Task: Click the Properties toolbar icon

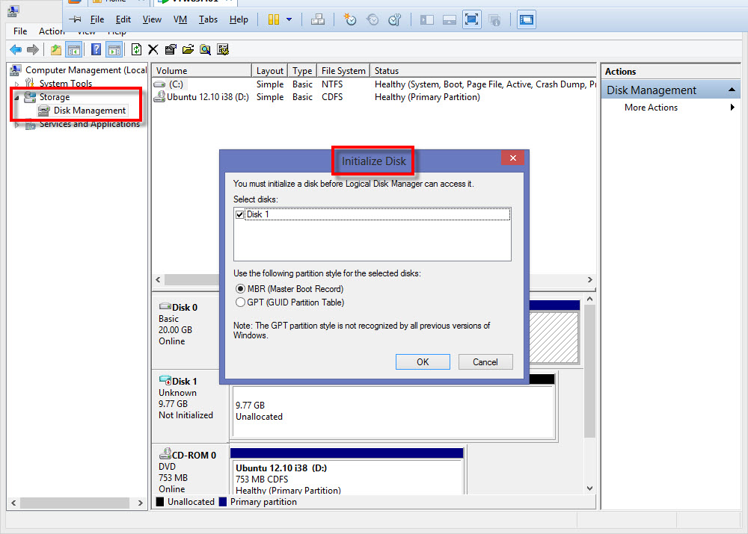Action: click(171, 49)
